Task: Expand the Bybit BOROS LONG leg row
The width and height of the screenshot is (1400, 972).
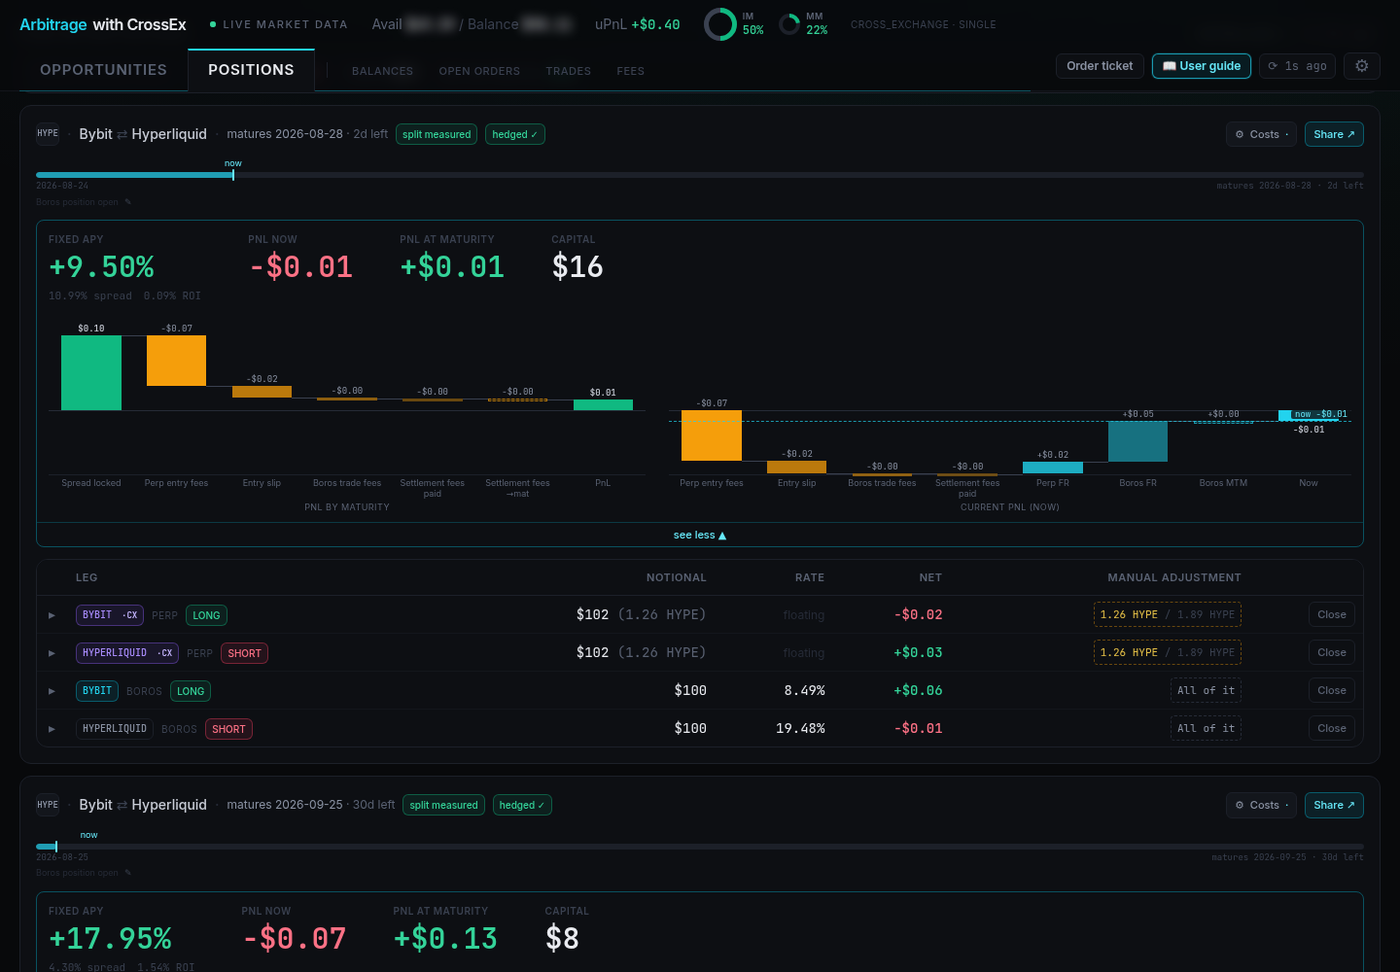Action: [52, 691]
